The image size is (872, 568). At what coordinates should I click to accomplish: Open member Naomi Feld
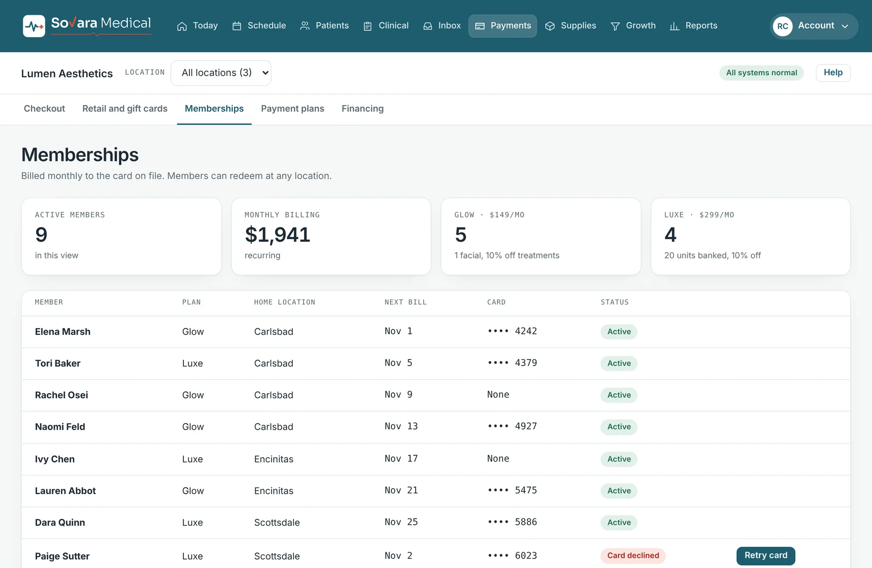pos(60,426)
